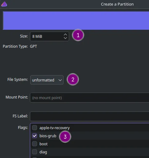Viewport: 149px width, 158px height.
Task: Click the File System label text
Action: 18,80
